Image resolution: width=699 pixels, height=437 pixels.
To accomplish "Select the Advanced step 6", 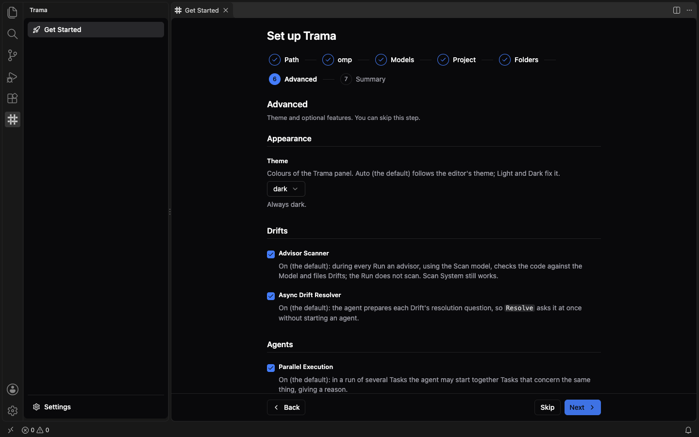I will 293,79.
